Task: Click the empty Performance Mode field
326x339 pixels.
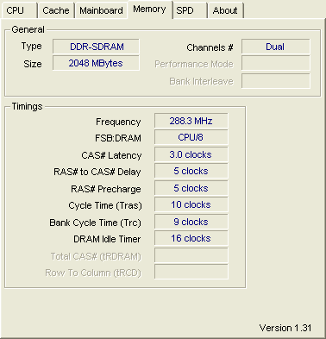Action: click(x=276, y=63)
